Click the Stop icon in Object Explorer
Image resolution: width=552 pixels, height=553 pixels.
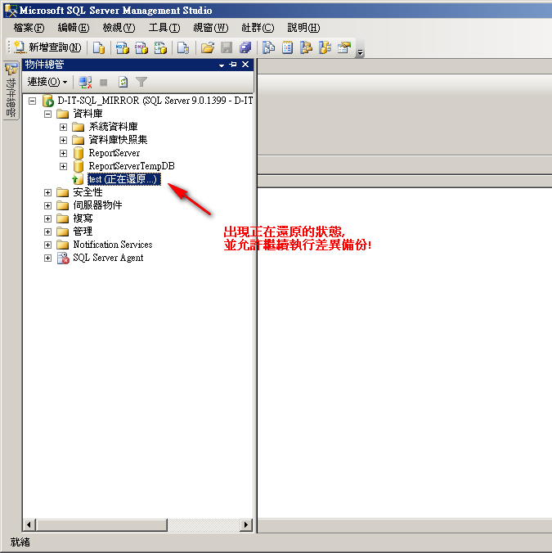(x=104, y=83)
